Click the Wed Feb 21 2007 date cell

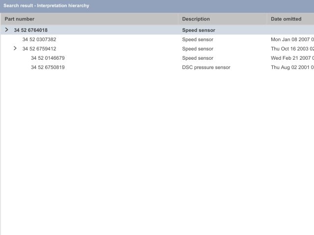pos(292,58)
